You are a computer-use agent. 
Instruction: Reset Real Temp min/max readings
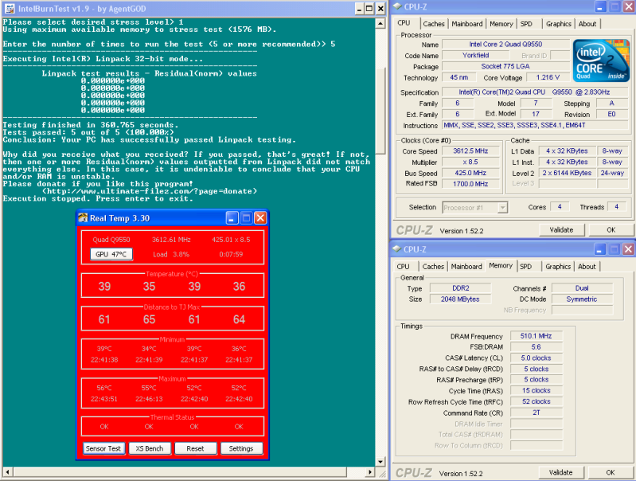(x=195, y=448)
